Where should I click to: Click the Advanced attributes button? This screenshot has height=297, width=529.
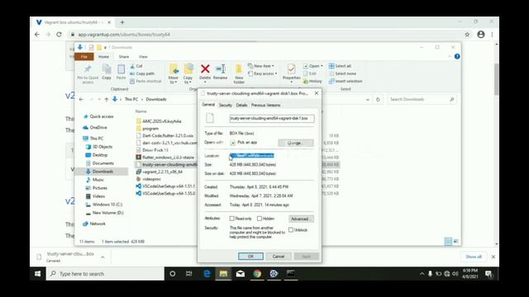(x=301, y=219)
